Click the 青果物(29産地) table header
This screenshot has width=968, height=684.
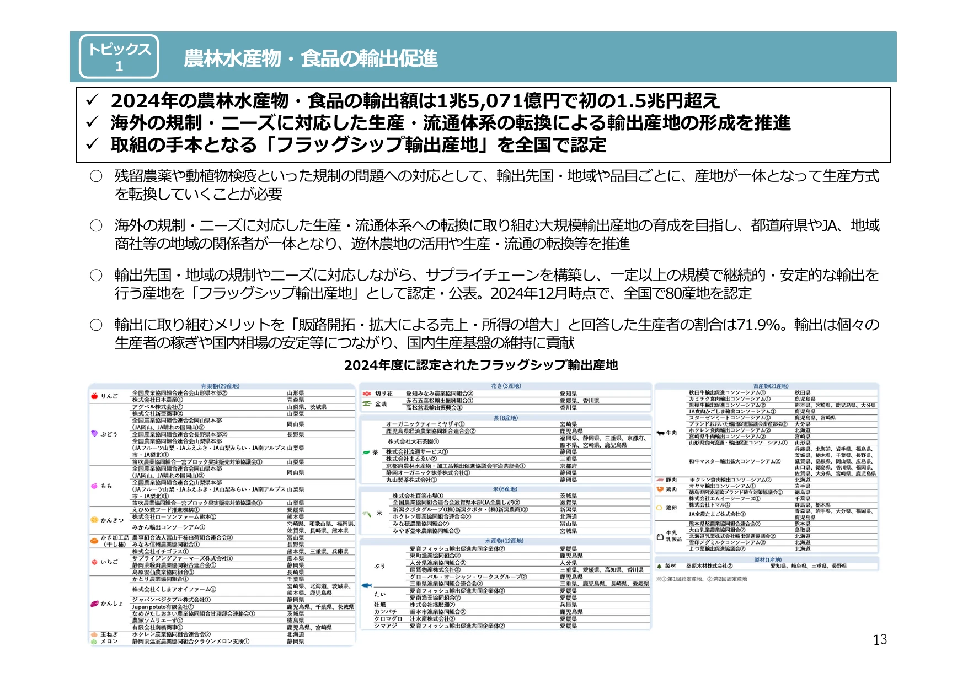pos(221,386)
